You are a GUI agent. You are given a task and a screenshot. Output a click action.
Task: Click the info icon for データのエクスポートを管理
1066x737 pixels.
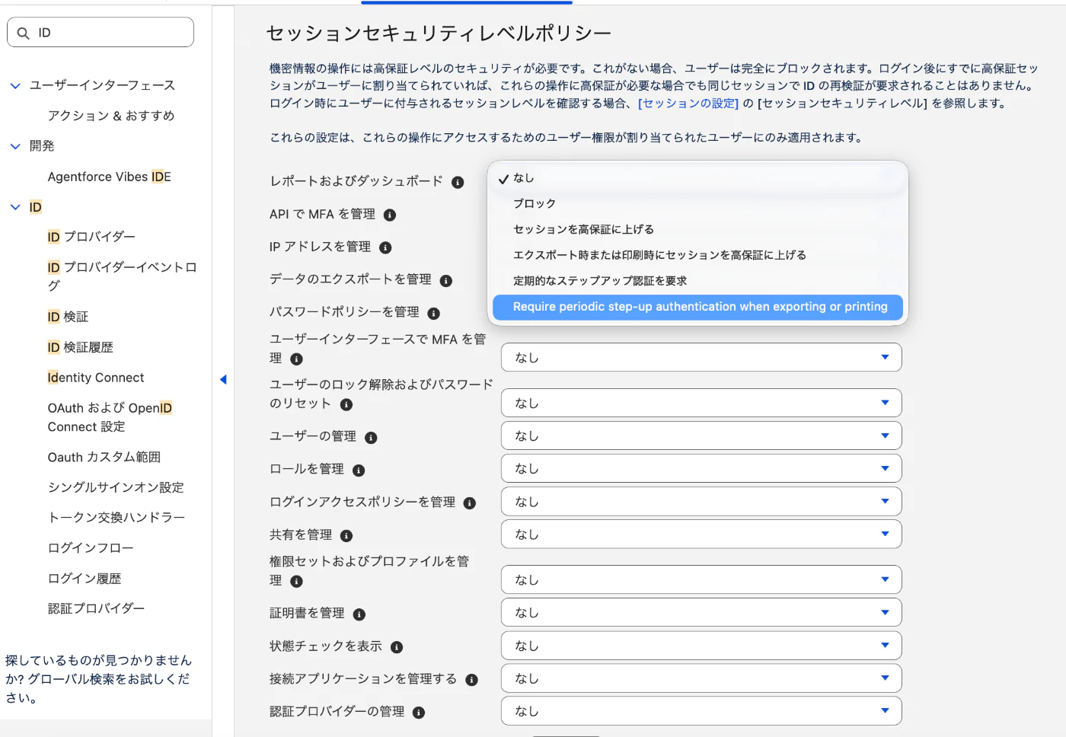[446, 281]
